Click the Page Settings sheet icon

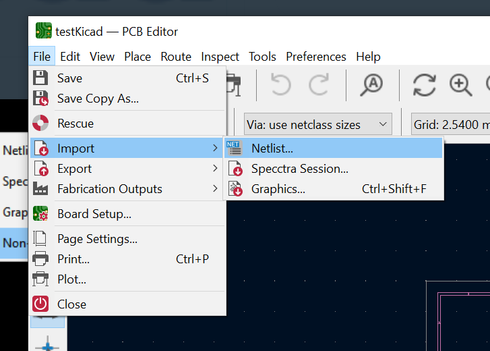point(40,239)
